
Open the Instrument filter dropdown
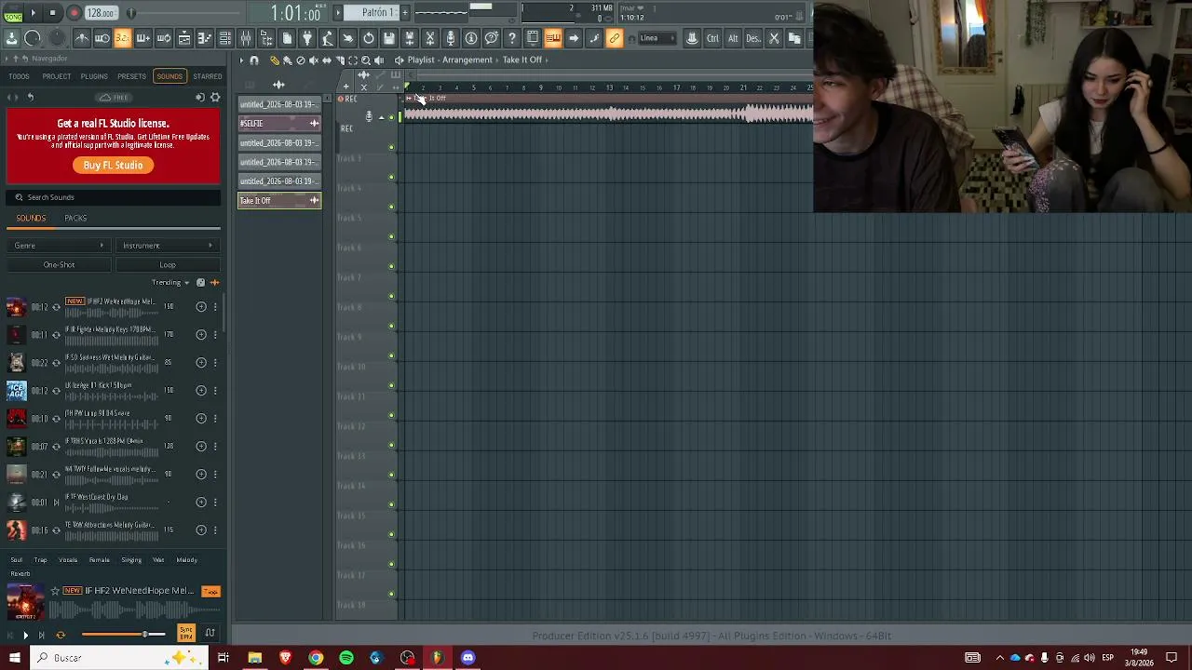(168, 246)
